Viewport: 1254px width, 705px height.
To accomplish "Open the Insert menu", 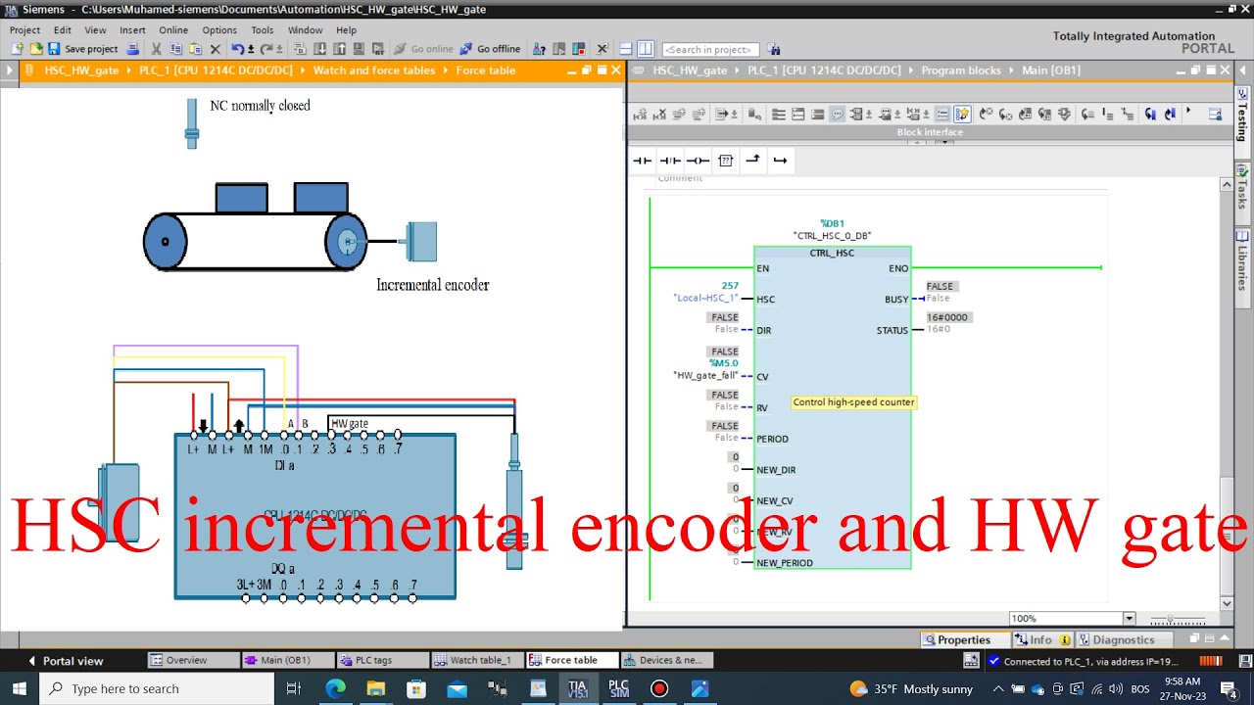I will click(x=132, y=30).
